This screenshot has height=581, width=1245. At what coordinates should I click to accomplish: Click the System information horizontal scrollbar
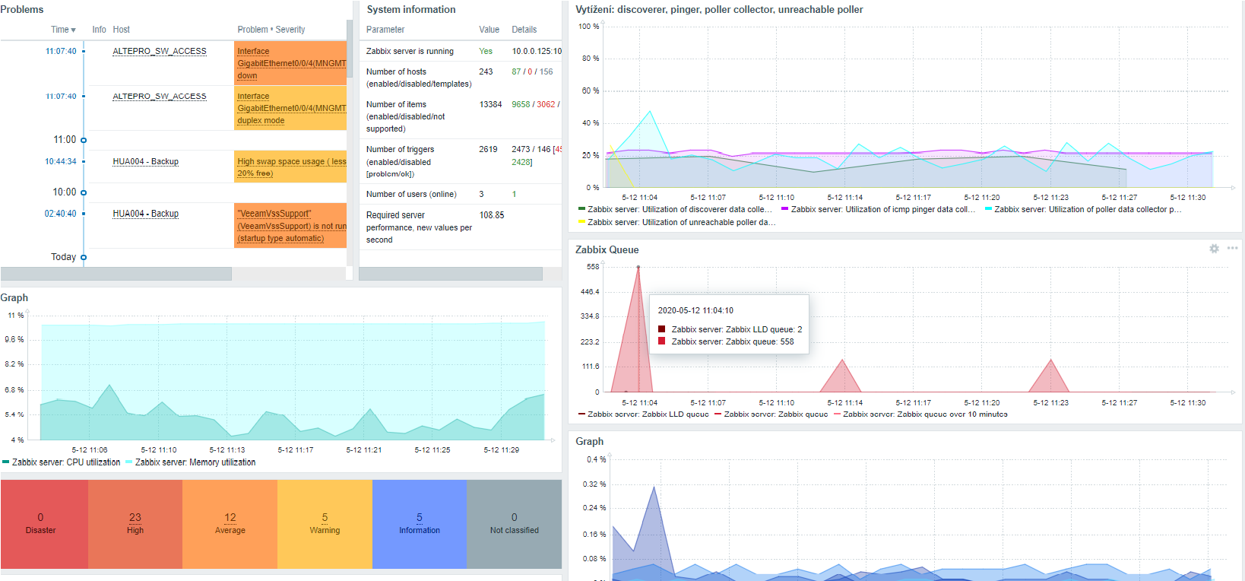click(x=451, y=274)
